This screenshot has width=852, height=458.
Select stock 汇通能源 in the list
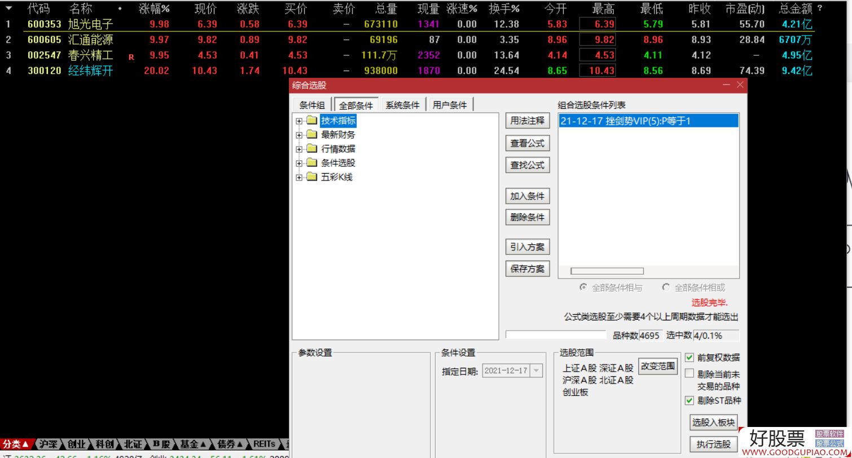point(91,39)
